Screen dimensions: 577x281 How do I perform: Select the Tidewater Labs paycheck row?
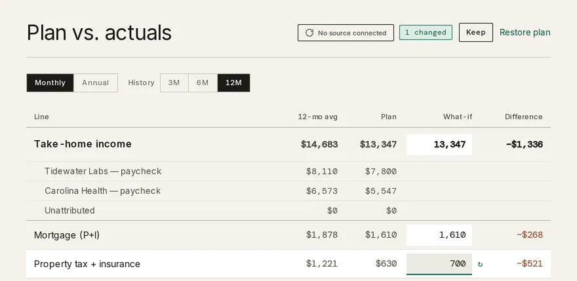(x=288, y=172)
